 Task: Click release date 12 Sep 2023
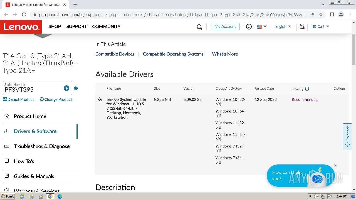(266, 100)
